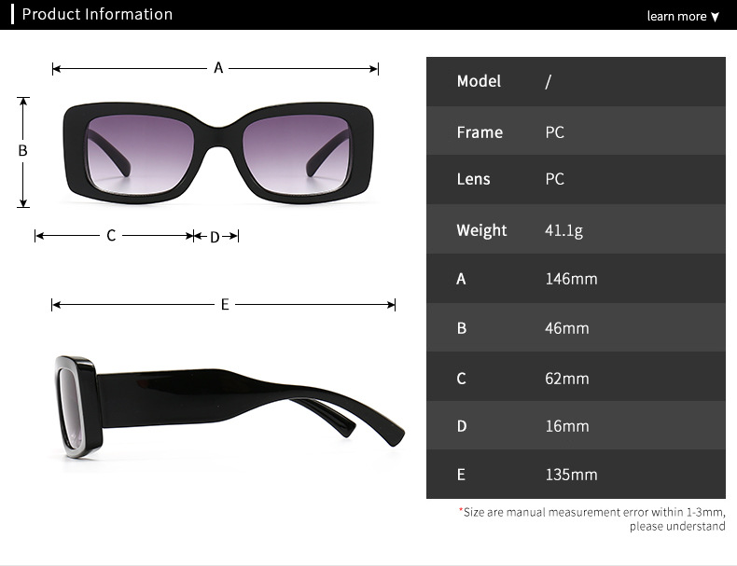Click the dimension D bridge label
Screen dimensions: 737x566
coord(215,237)
